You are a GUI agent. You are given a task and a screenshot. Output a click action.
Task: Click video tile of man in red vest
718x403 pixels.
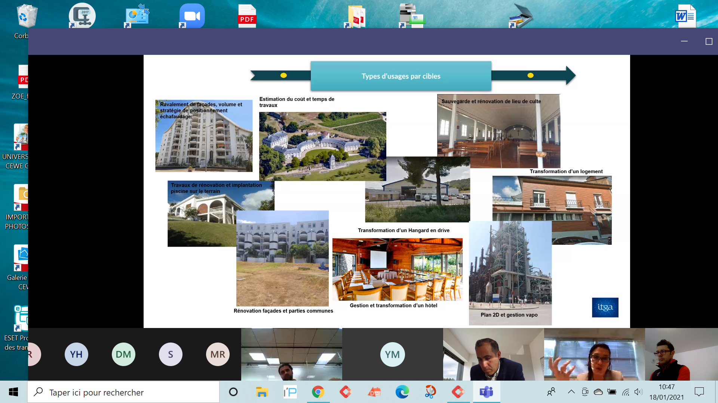coord(681,354)
